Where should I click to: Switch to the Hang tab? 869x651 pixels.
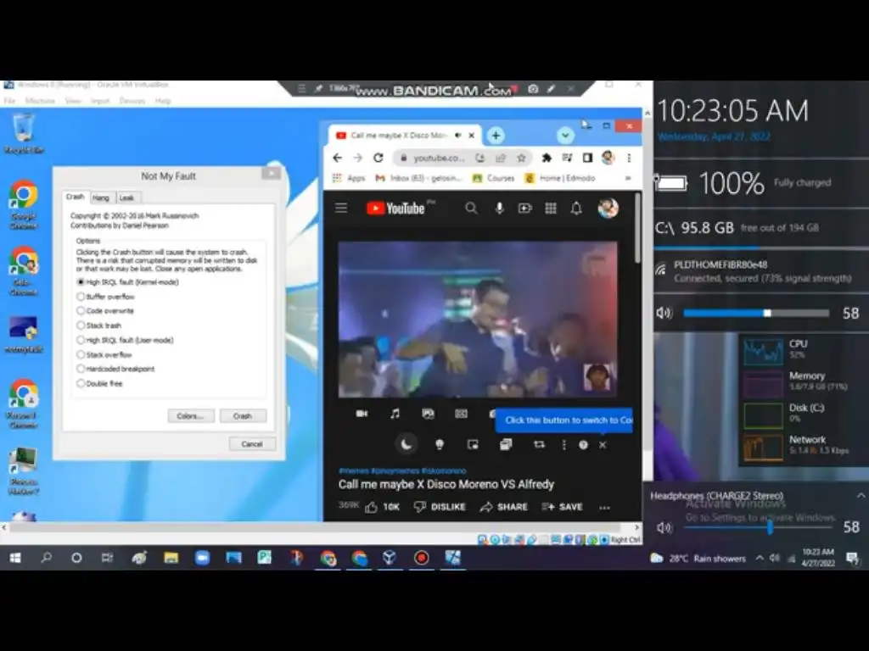(x=101, y=198)
